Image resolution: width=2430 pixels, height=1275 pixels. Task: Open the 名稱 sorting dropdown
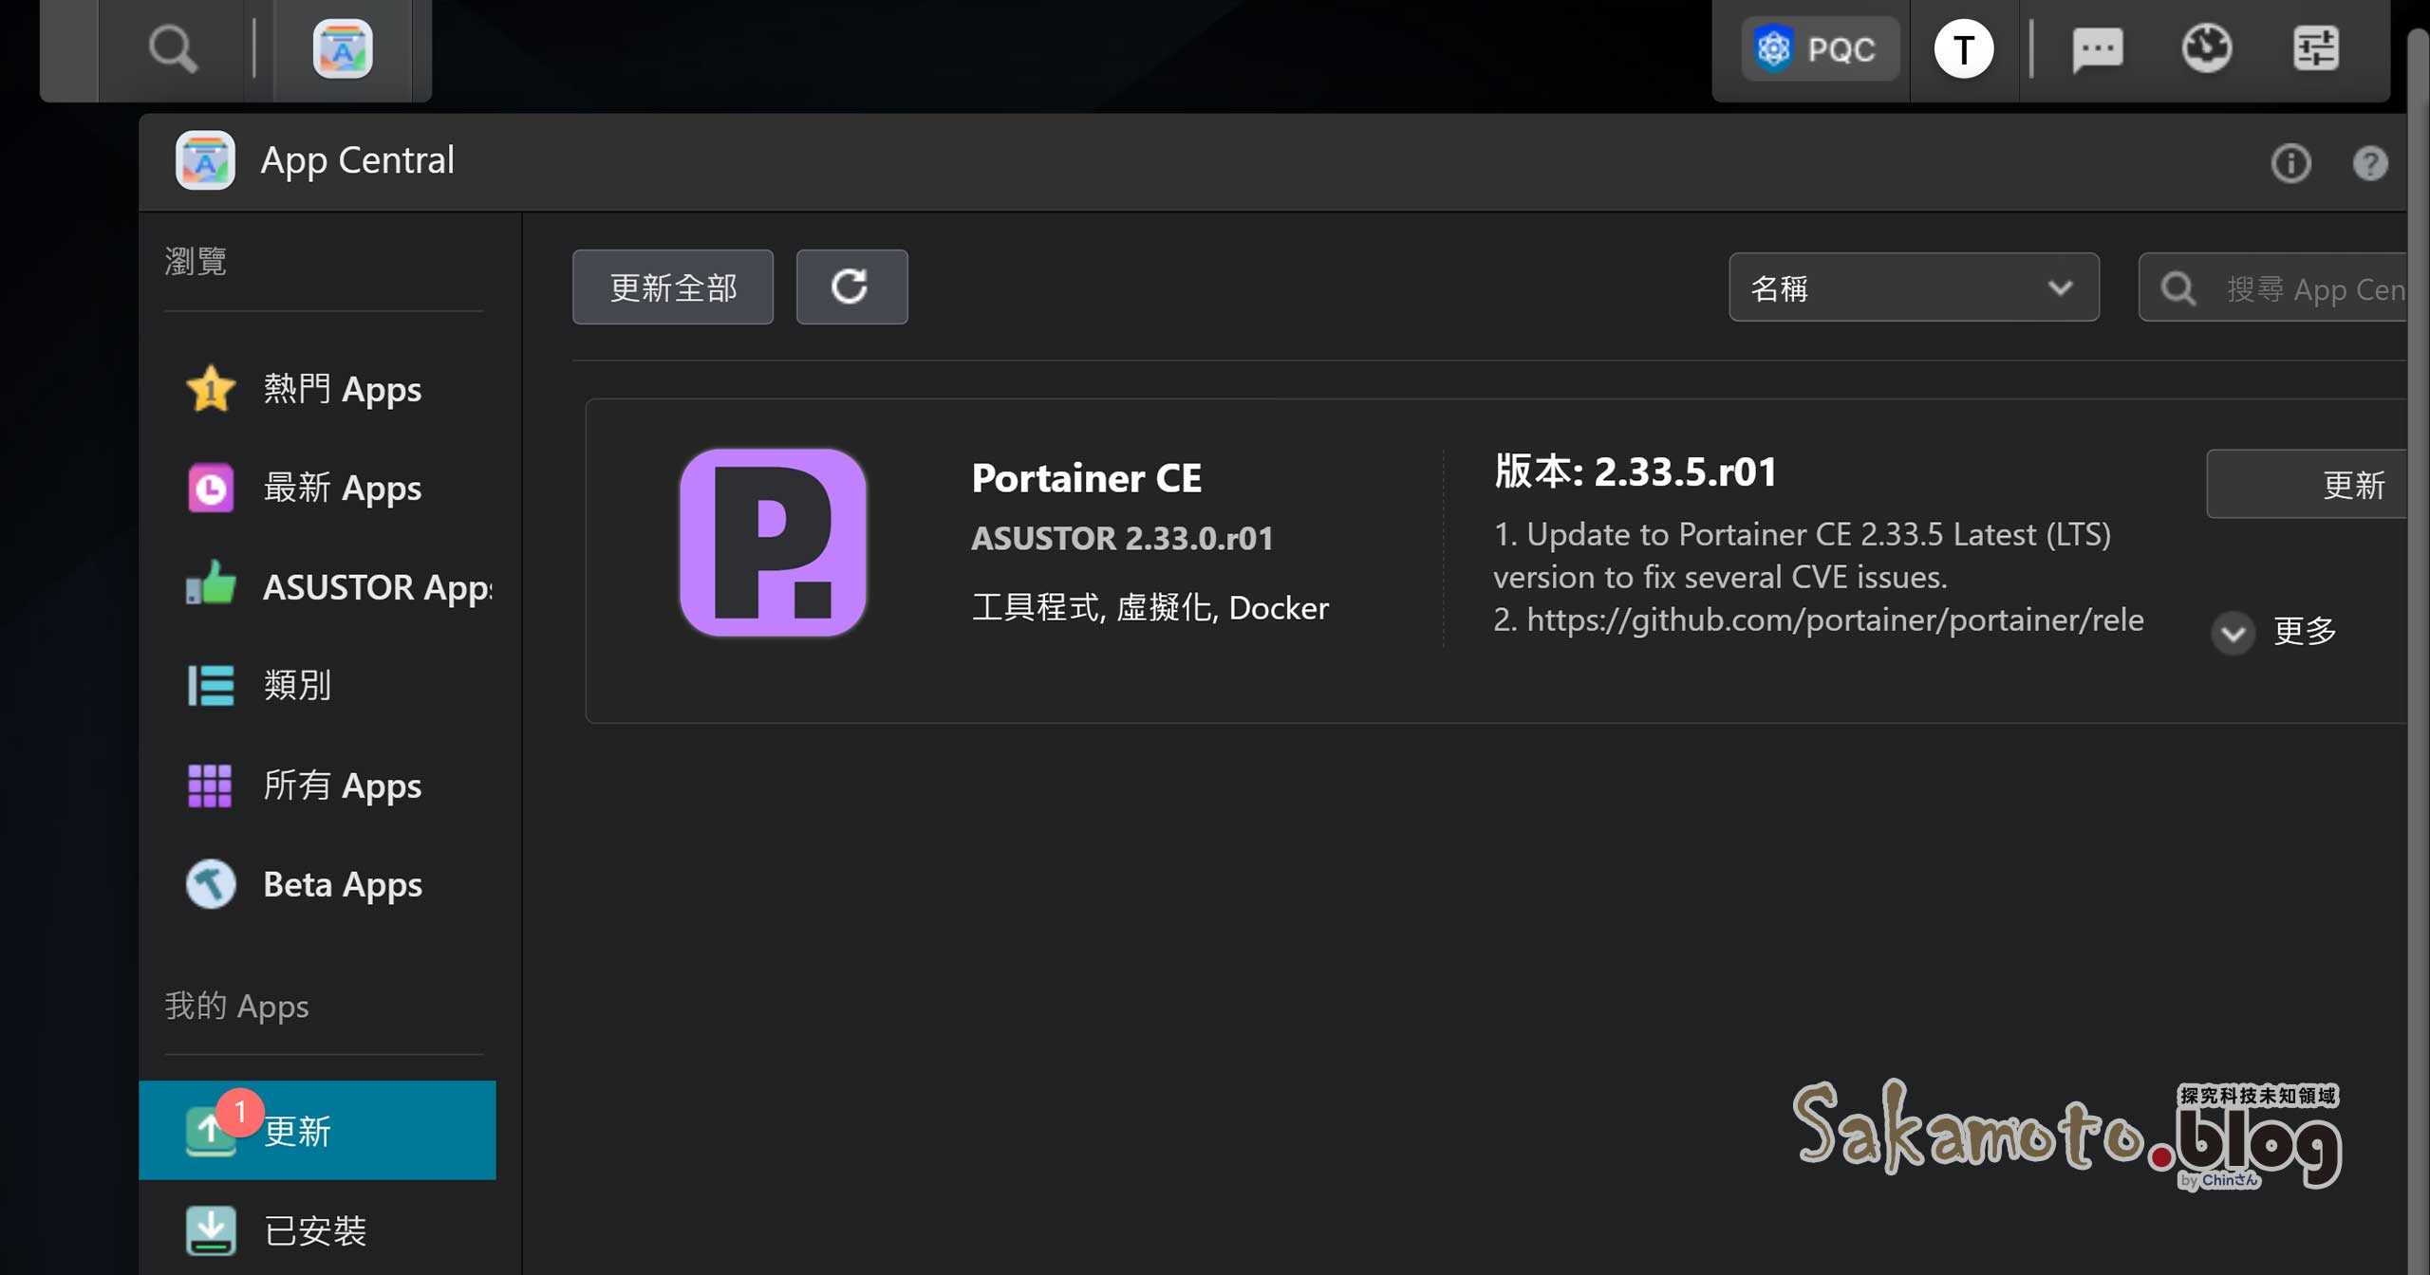pyautogui.click(x=1914, y=286)
